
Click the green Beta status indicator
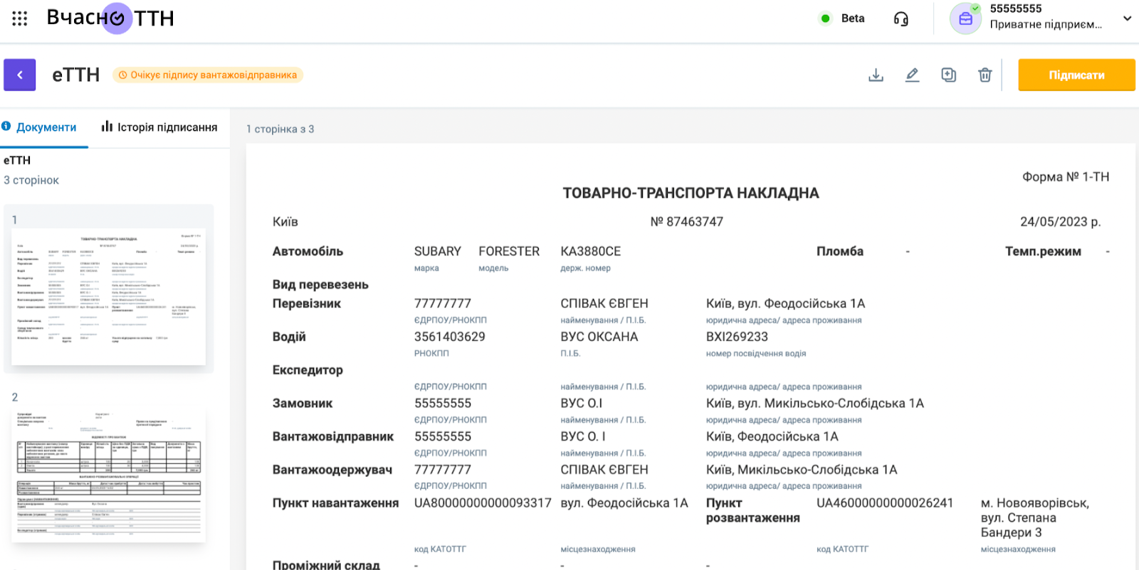pos(825,18)
